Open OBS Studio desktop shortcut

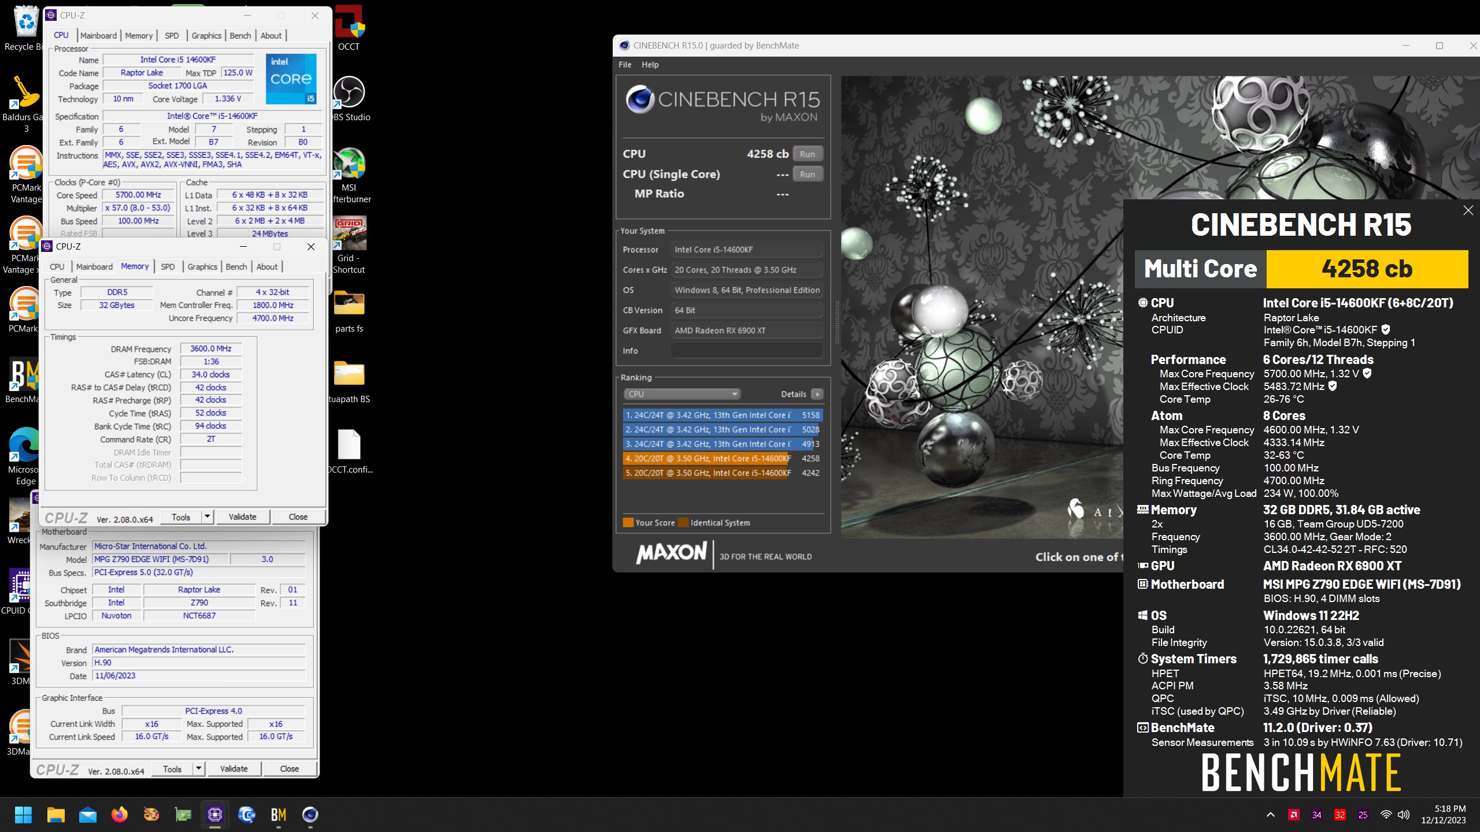coord(350,98)
